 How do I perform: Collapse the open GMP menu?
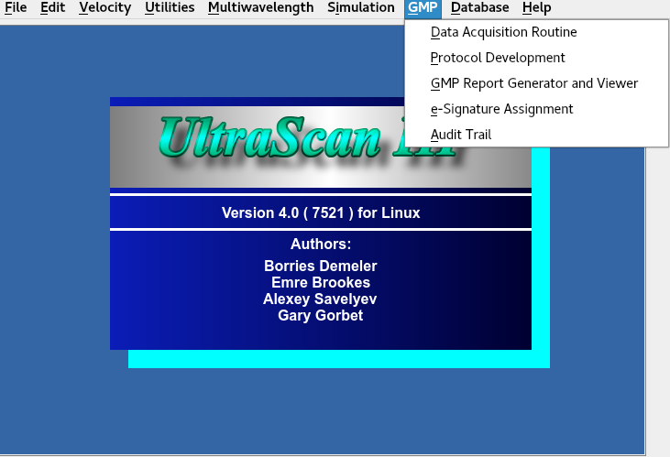423,8
